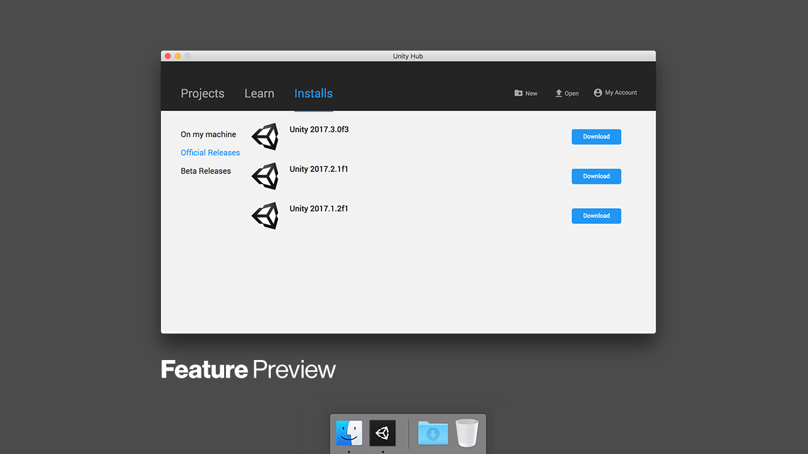Minimize the Unity Hub window

tap(177, 56)
